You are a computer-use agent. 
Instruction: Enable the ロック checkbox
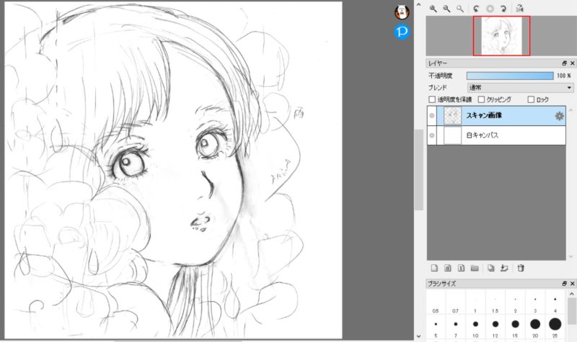tap(531, 99)
